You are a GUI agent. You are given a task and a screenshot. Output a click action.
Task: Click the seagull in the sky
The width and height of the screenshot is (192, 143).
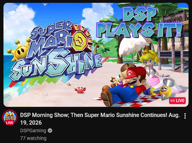(45, 5)
